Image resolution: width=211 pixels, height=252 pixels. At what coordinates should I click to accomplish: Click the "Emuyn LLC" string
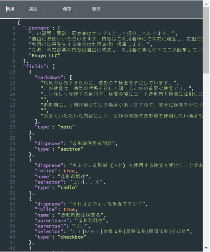pos(45,56)
